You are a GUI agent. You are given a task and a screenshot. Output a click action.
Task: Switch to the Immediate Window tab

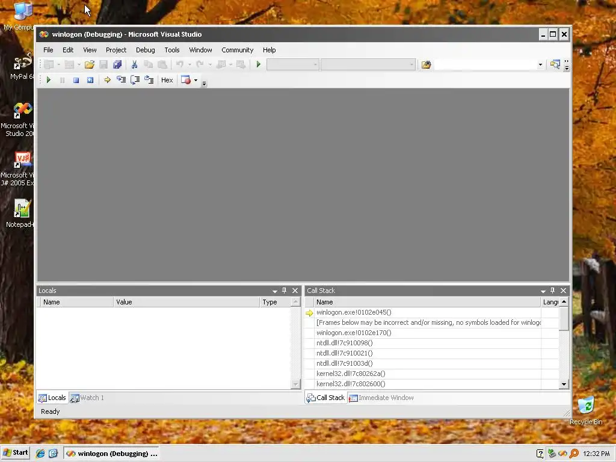click(381, 398)
